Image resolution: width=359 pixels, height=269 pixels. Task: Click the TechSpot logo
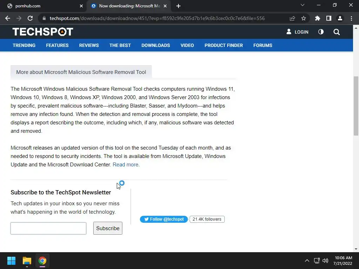pyautogui.click(x=43, y=32)
